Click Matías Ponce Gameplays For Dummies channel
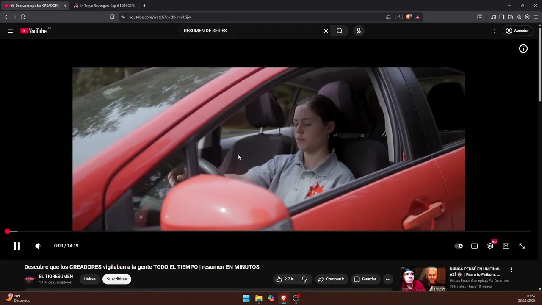 point(479,280)
